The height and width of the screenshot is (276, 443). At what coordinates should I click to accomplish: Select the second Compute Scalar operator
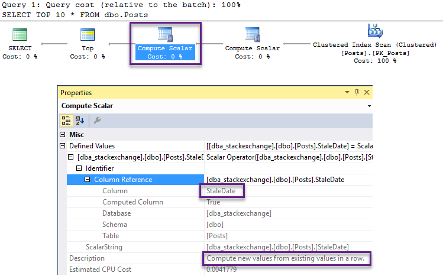point(253,35)
